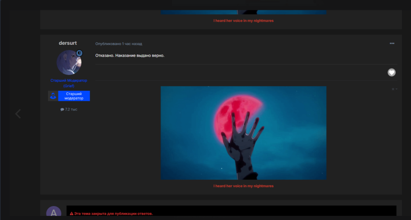View the 7.2 тыс posts count

tap(71, 110)
